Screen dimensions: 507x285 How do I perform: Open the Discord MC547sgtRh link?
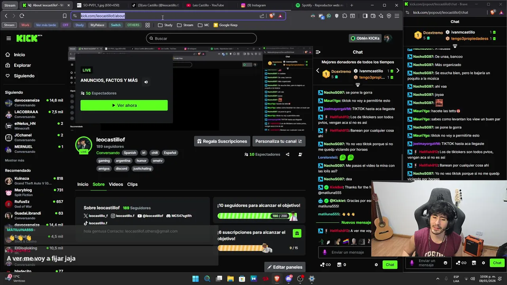[179, 216]
